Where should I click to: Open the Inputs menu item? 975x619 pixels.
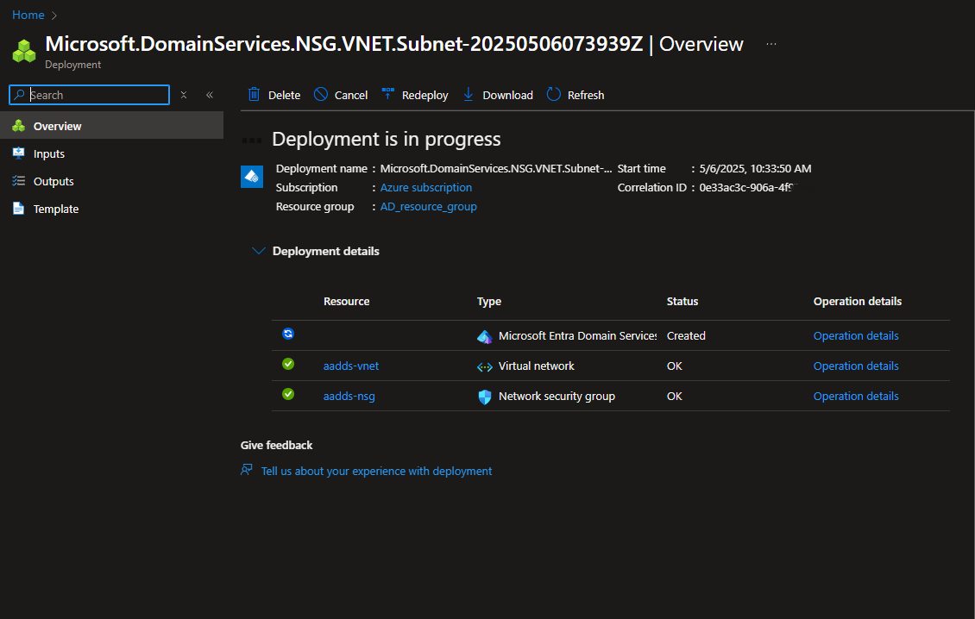click(49, 153)
